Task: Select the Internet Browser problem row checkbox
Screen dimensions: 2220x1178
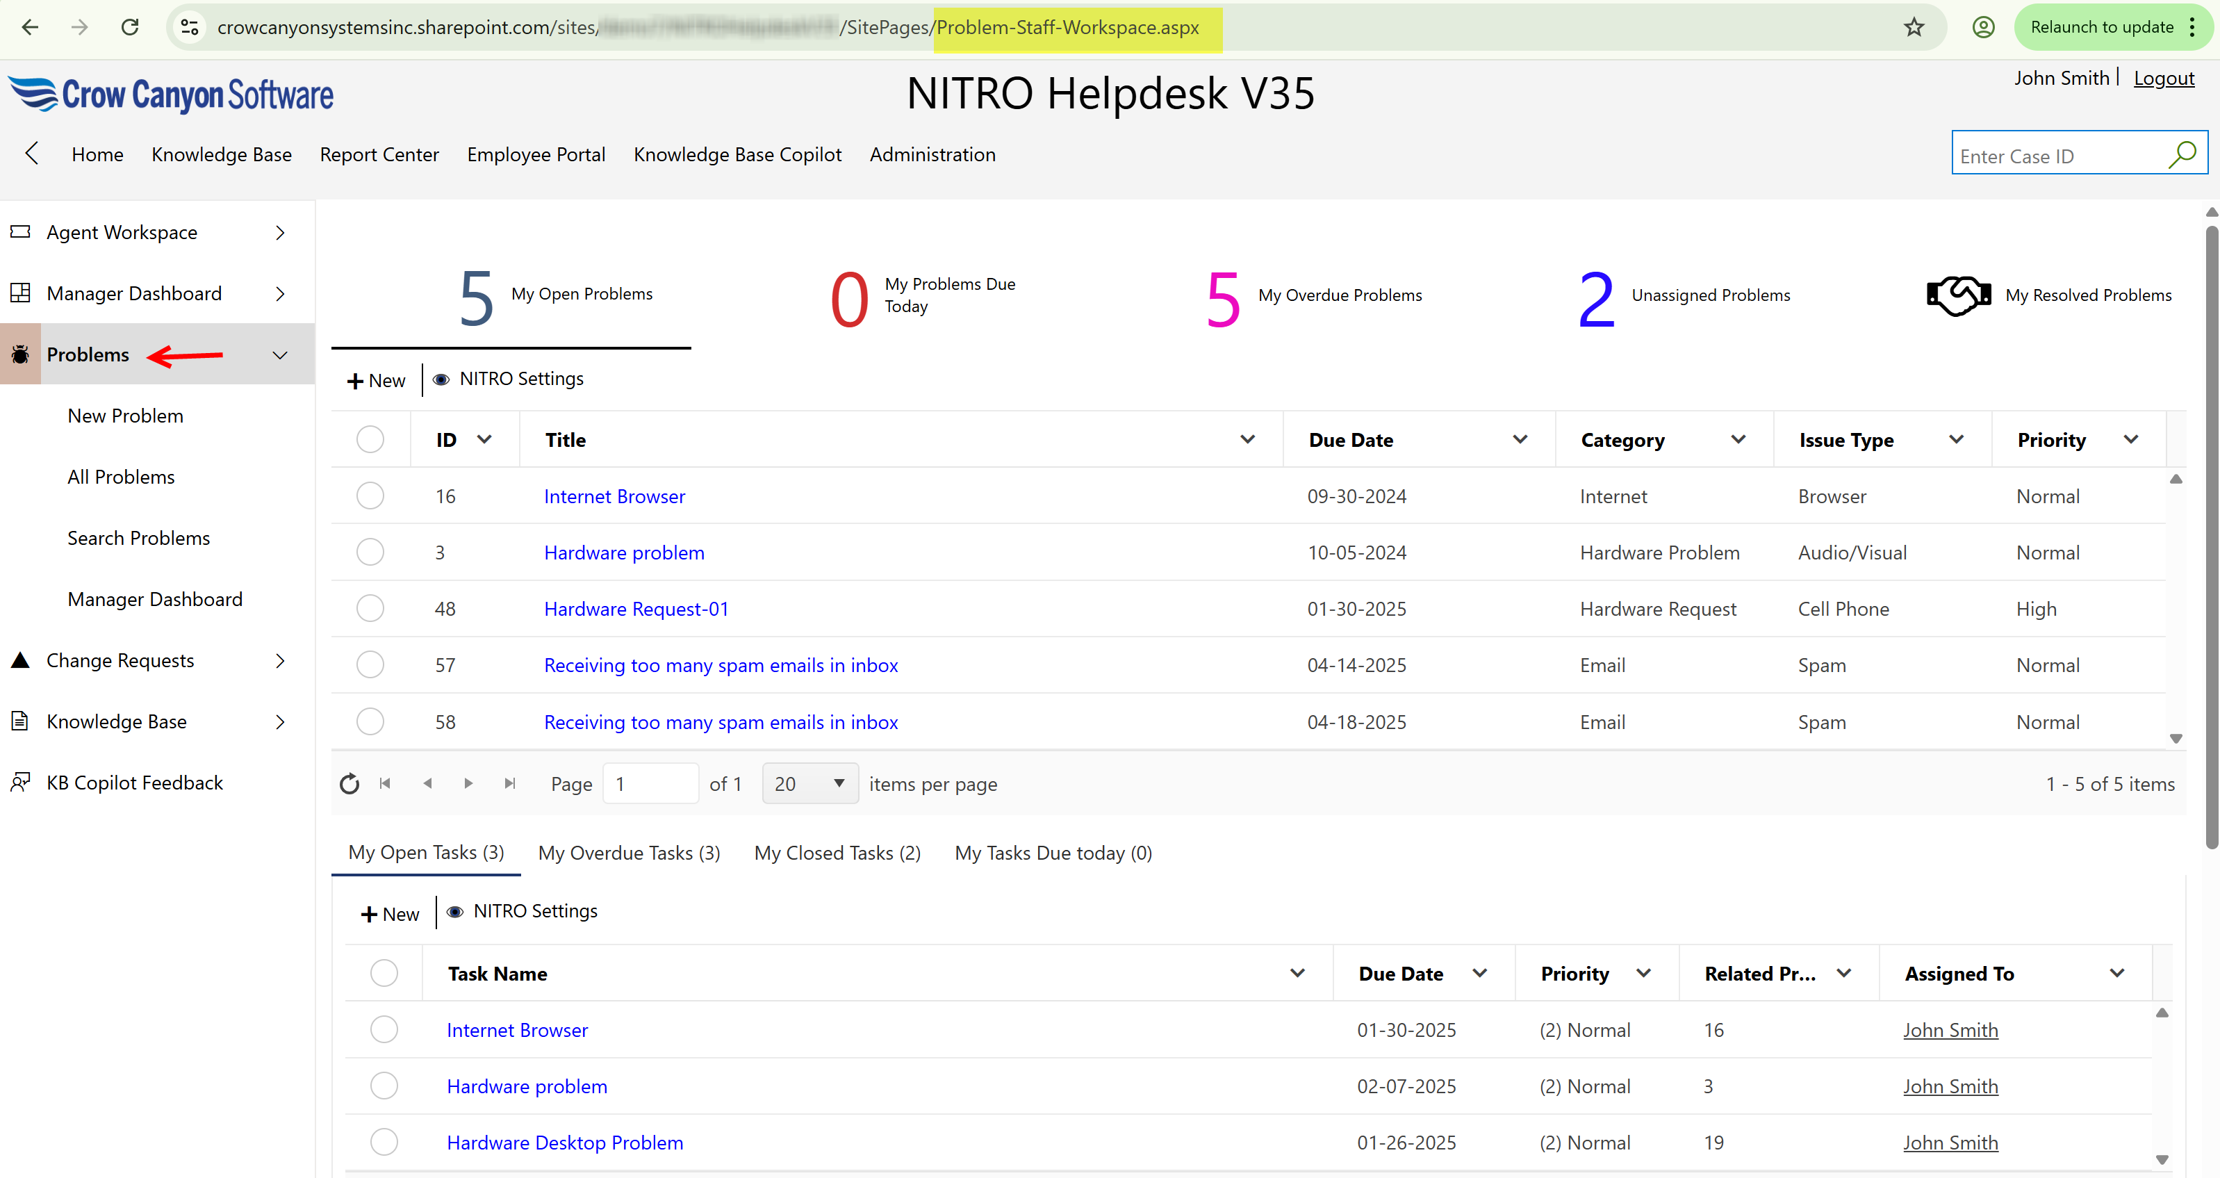Action: point(370,496)
